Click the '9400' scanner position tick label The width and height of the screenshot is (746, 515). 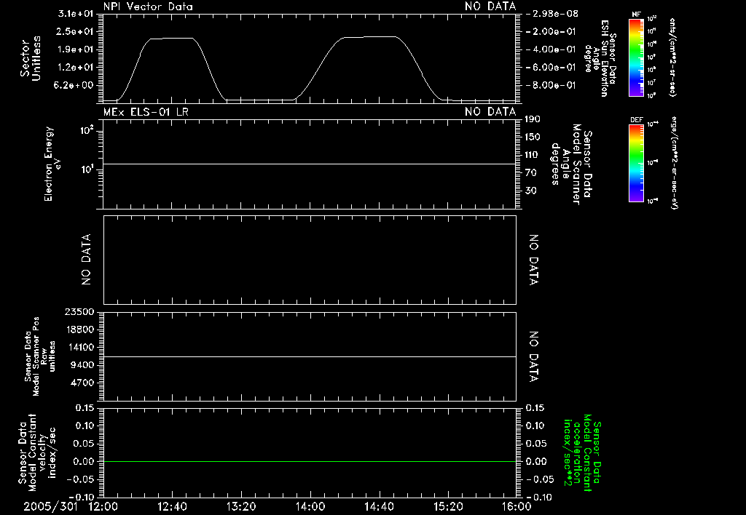pyautogui.click(x=82, y=365)
